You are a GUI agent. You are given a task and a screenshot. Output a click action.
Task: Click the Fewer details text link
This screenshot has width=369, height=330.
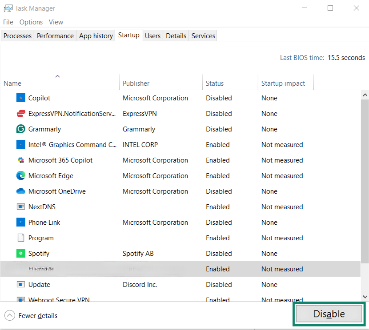click(x=38, y=316)
